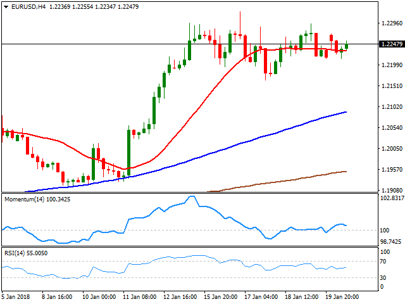Select the 1.21990 price axis label
Viewport: 405px width, 304px height.
(392, 65)
